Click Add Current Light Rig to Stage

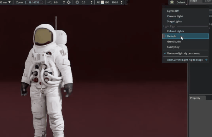[185, 60]
